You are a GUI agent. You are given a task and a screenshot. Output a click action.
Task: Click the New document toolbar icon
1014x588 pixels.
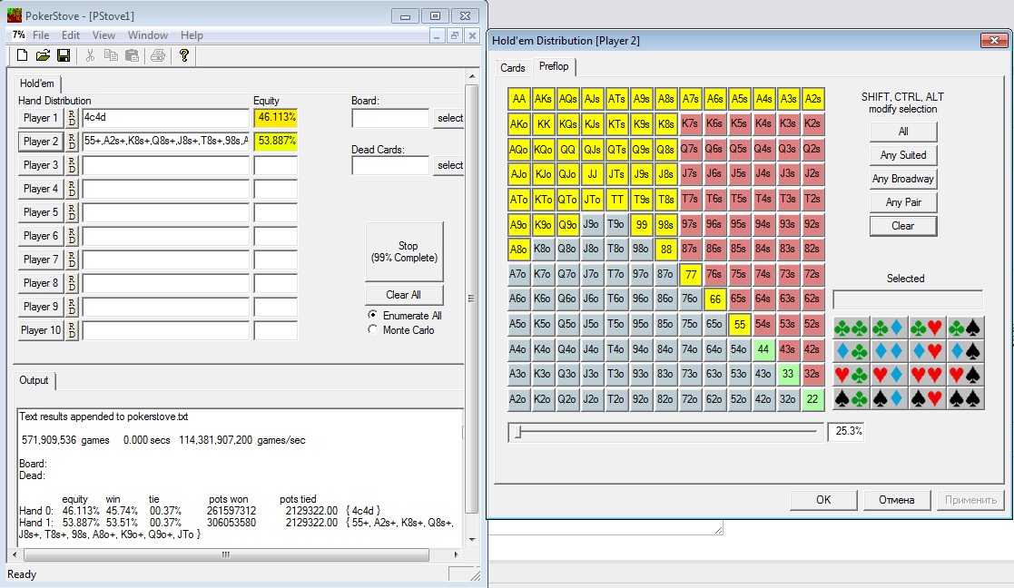22,56
